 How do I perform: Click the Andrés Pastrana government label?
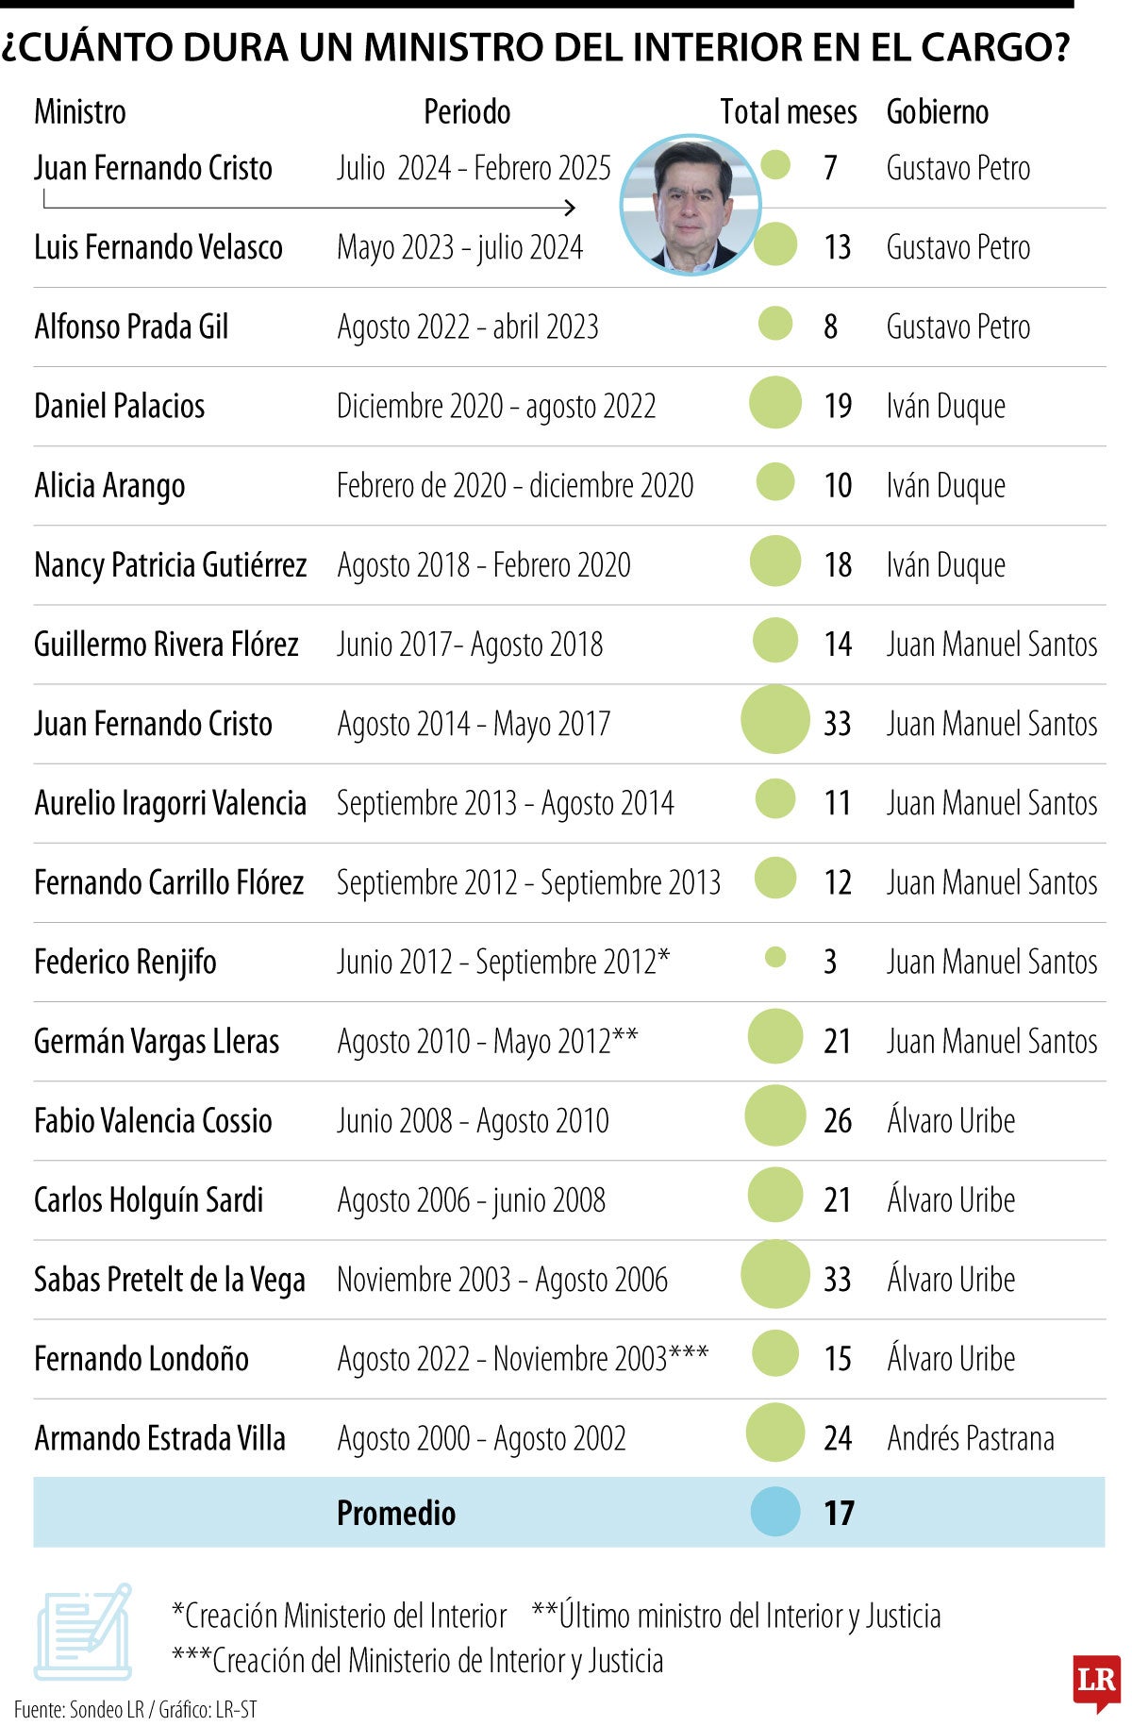point(971,1438)
